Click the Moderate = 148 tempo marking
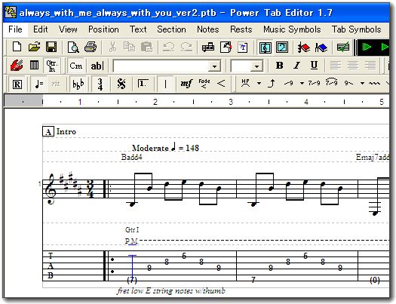This screenshot has height=304, width=396. click(x=165, y=147)
